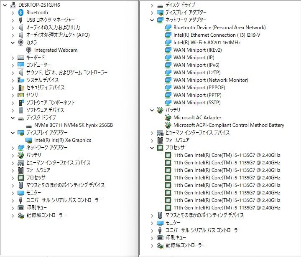The width and height of the screenshot is (301, 257).
Task: Collapse the DESKTOP-2S1GJH6 root node
Action: pos(5,5)
